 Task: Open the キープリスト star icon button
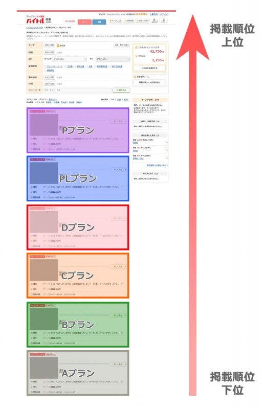[116, 20]
